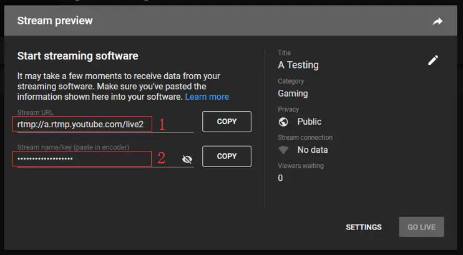Viewport: 463px width, 255px height.
Task: Select the Stream URL rtmp address field
Action: coord(82,124)
